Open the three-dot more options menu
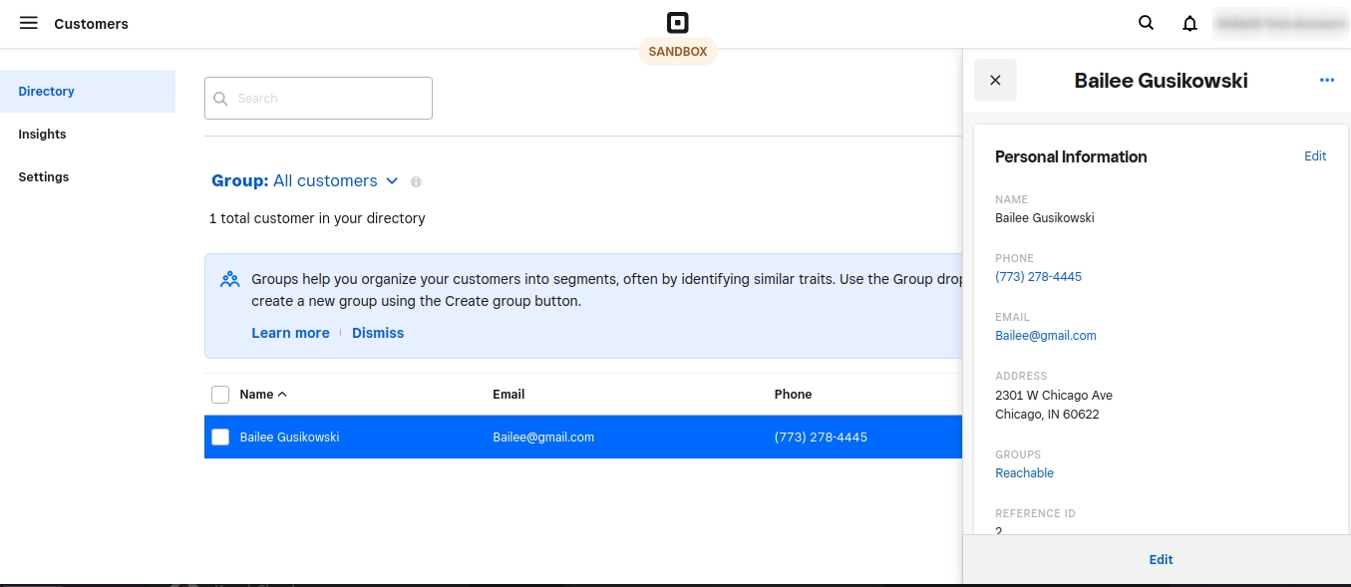The image size is (1351, 587). point(1326,81)
